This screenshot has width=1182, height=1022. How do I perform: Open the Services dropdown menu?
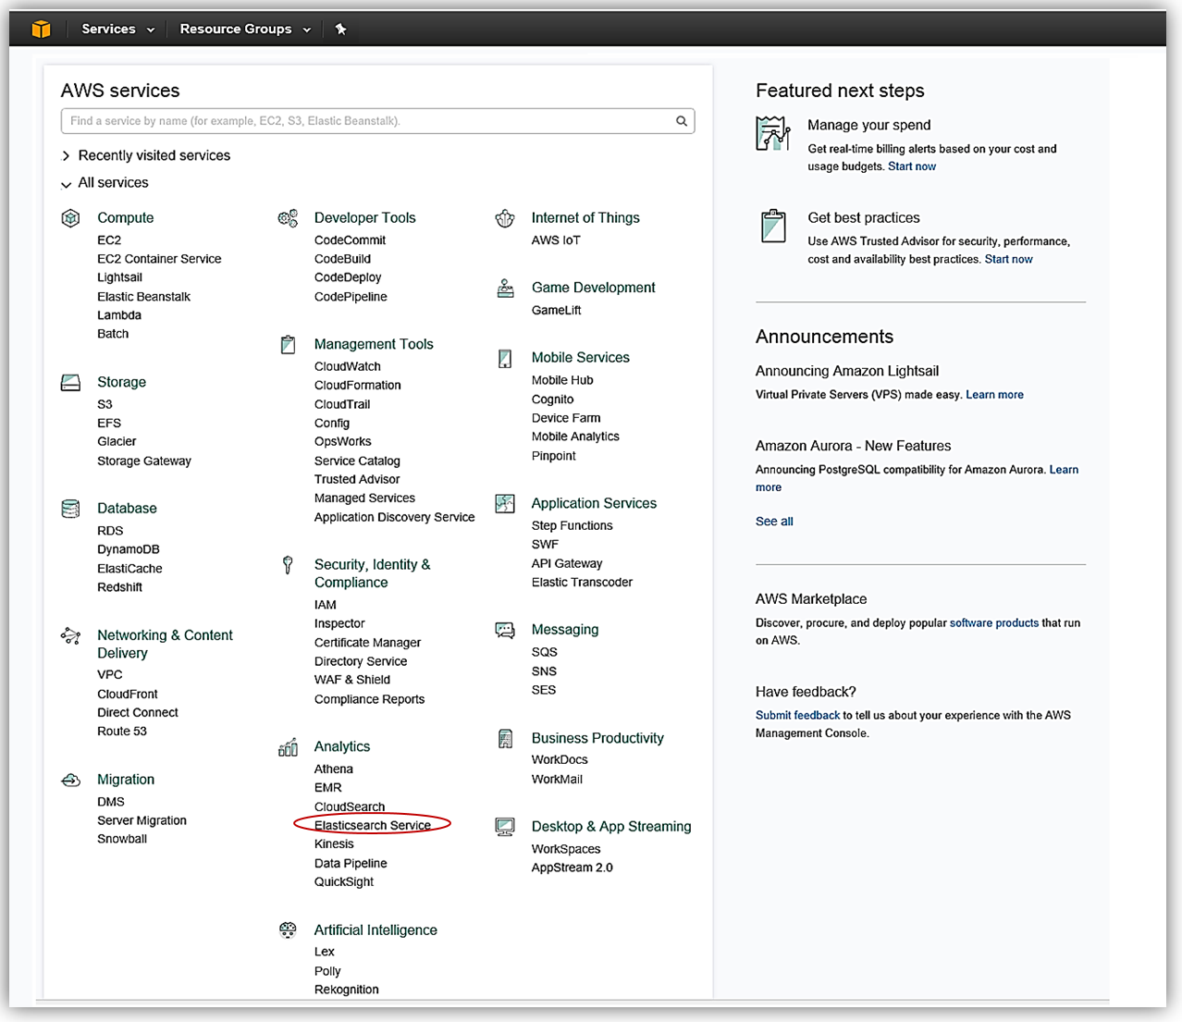coord(117,29)
